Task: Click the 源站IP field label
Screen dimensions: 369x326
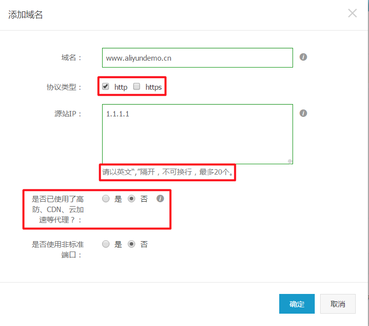Action: point(68,114)
